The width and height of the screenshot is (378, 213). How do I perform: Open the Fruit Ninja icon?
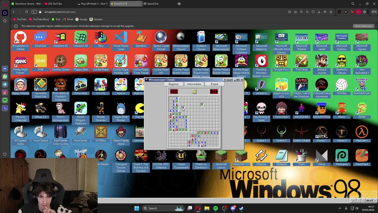[302, 63]
